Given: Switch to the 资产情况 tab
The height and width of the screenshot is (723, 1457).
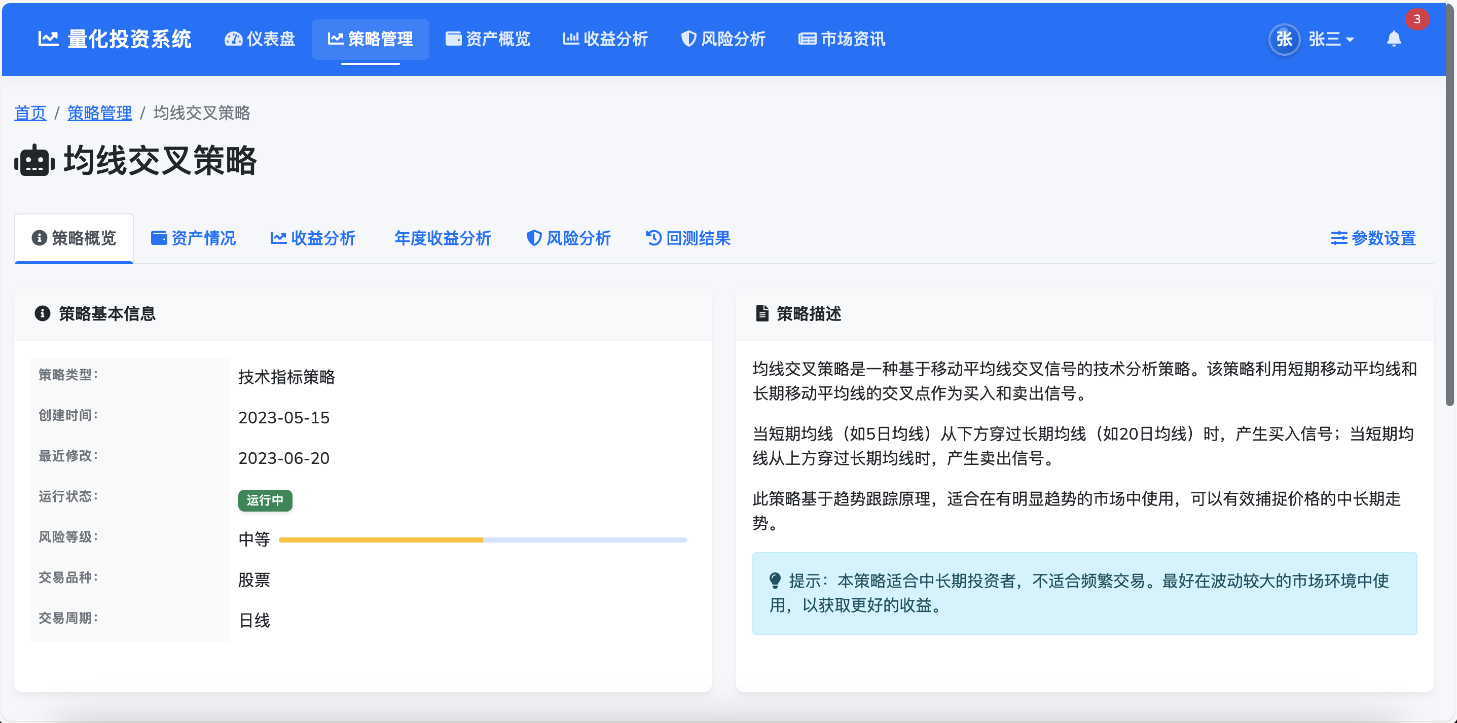Looking at the screenshot, I should [x=193, y=238].
